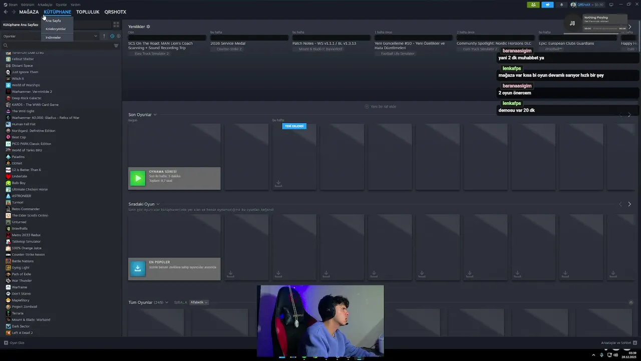Open the MAĞAZA tab
Image resolution: width=641 pixels, height=361 pixels.
coord(29,12)
